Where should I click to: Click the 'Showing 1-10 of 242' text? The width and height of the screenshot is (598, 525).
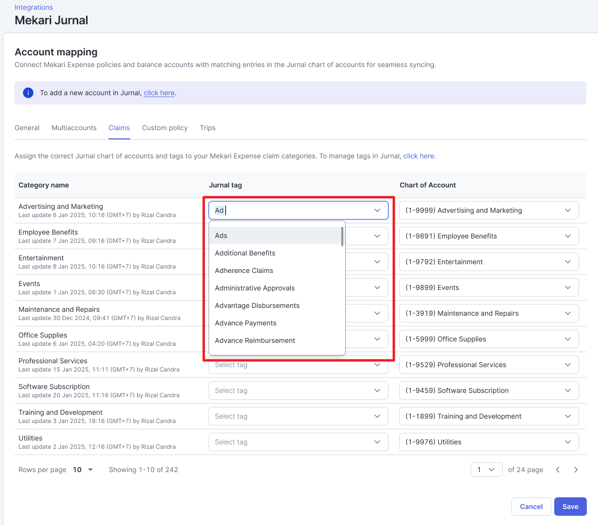click(143, 470)
